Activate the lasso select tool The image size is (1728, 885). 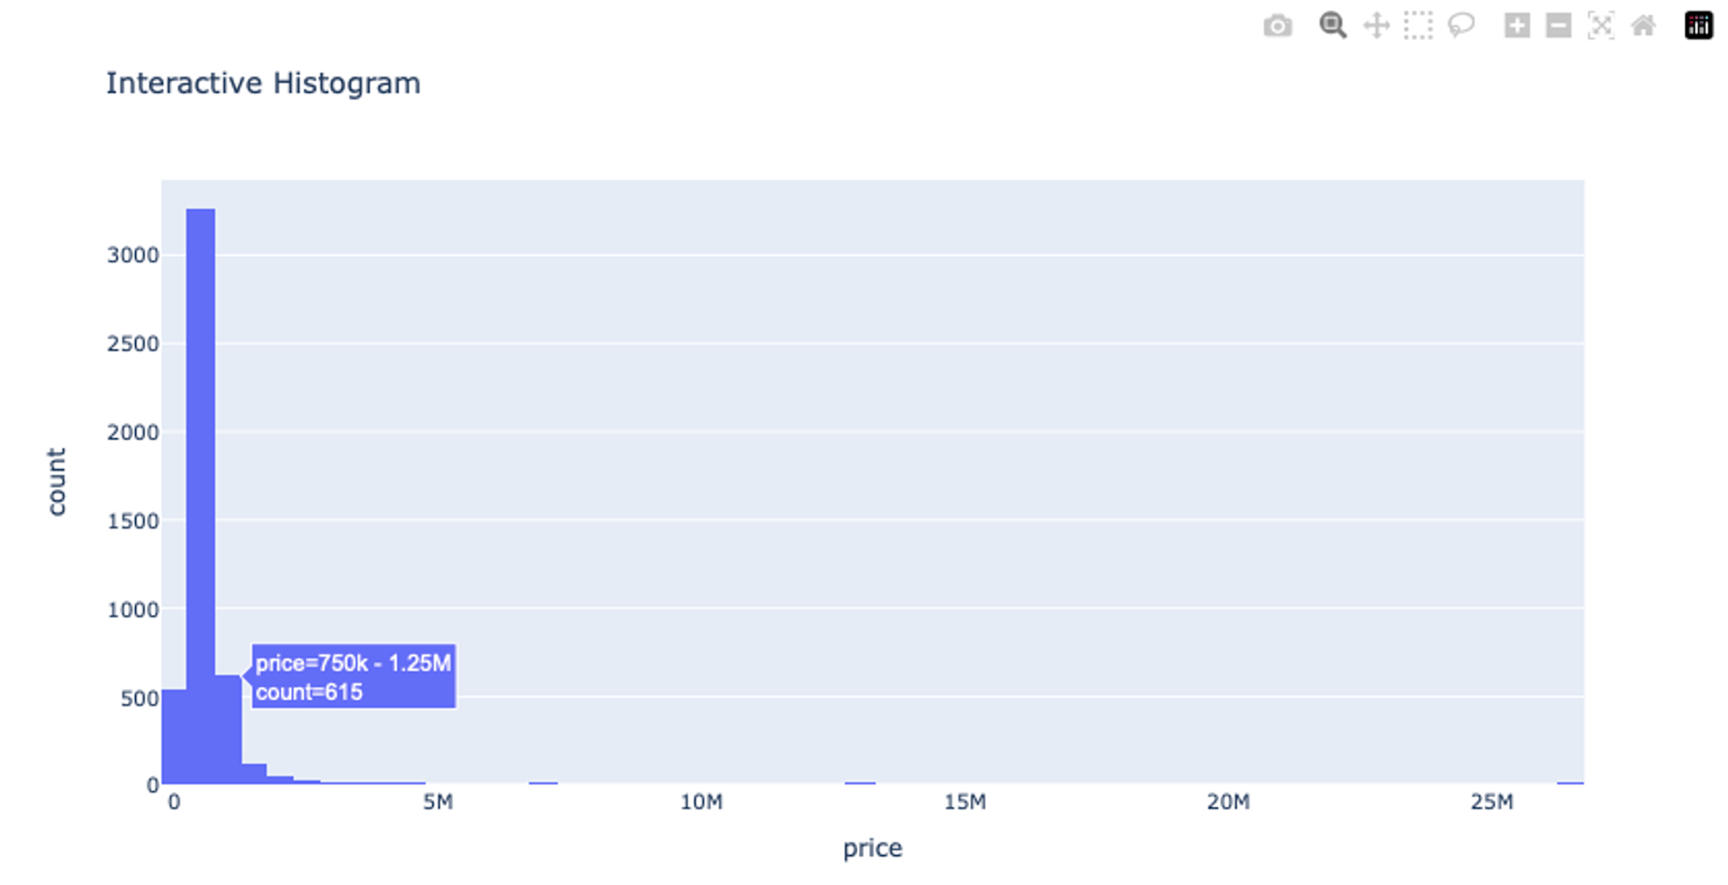click(1460, 26)
